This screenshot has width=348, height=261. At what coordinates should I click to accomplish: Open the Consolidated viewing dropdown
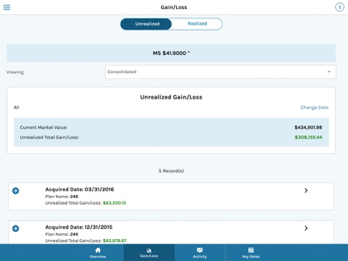220,72
